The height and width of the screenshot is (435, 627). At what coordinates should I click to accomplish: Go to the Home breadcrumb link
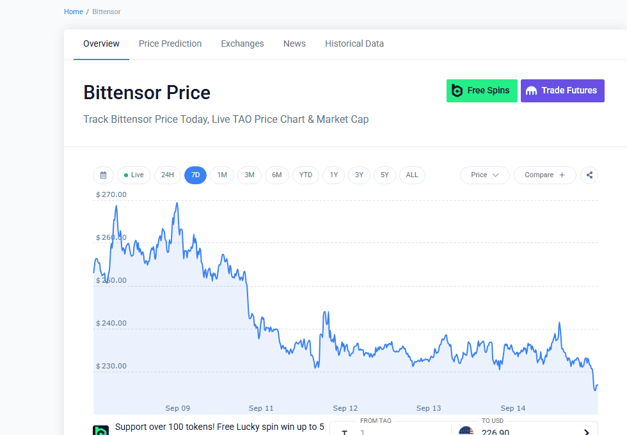coord(73,12)
